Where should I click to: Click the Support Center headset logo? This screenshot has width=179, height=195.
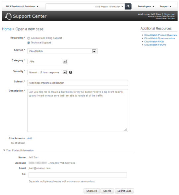[8, 16]
